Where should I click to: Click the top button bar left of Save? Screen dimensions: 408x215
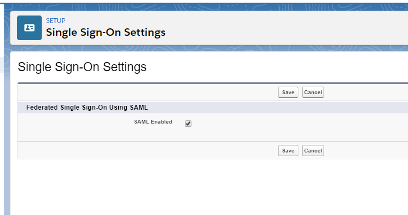pos(144,92)
